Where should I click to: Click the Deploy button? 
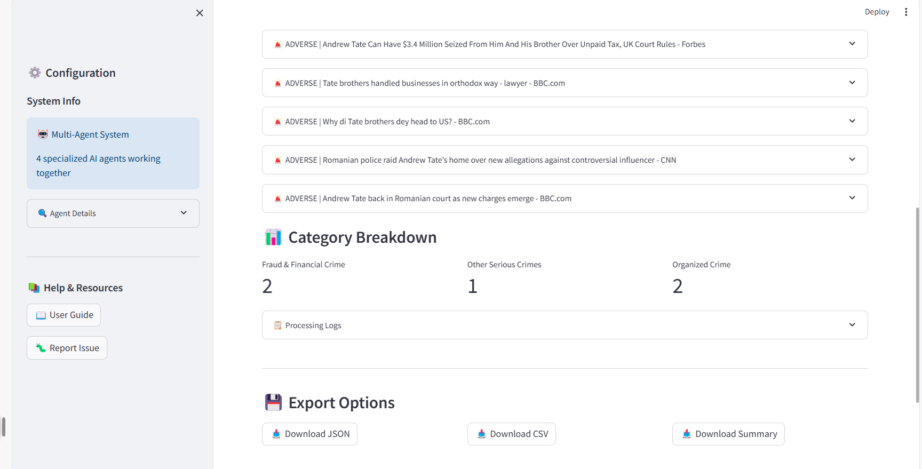click(x=877, y=12)
